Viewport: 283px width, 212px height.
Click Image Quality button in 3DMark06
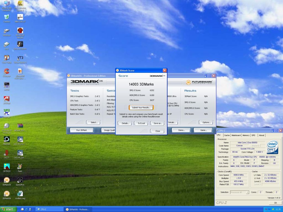108,130
